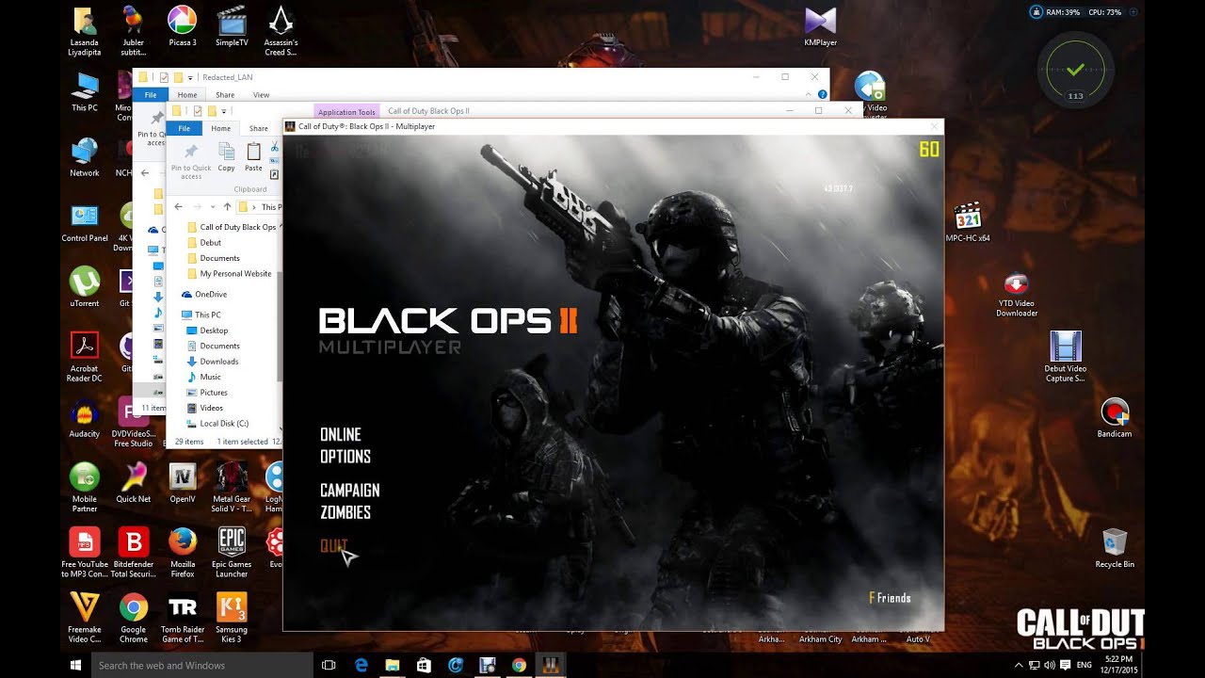Open Control Panel desktop icon
The image size is (1205, 678).
[85, 222]
